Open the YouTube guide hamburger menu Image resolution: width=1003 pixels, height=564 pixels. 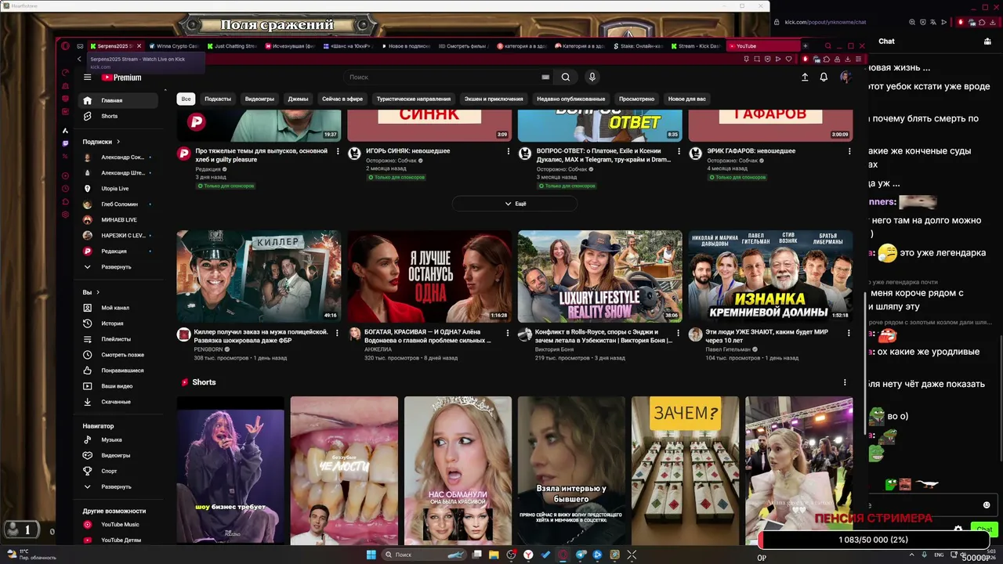click(88, 78)
